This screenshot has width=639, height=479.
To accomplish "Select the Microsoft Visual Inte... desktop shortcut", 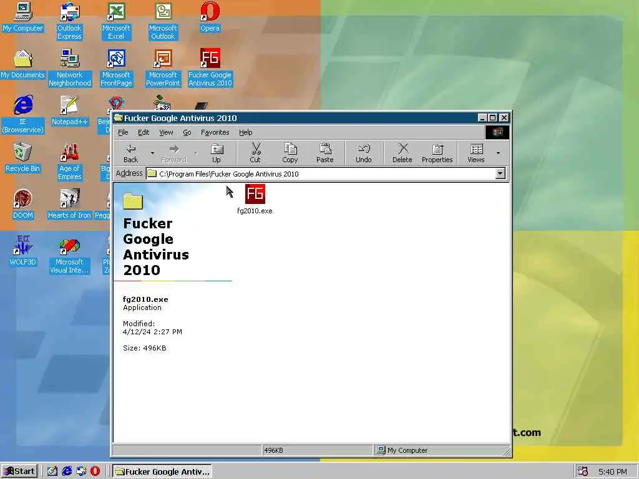I will coord(69,255).
